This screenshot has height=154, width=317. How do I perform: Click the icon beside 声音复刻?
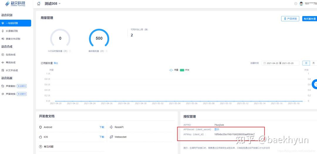[x=3, y=86]
